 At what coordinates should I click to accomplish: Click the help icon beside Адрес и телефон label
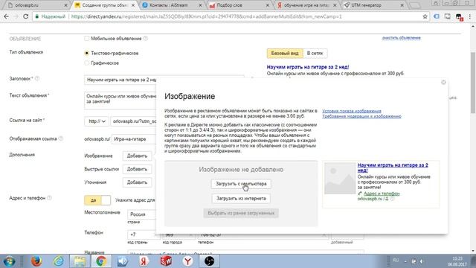pos(50,198)
